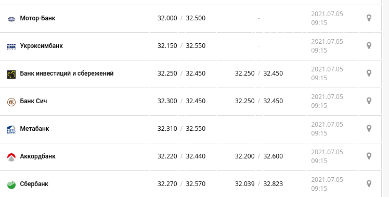The image size is (389, 197).
Task: Open map pin for Банк инвестиций и сбережений
Action: 369,73
